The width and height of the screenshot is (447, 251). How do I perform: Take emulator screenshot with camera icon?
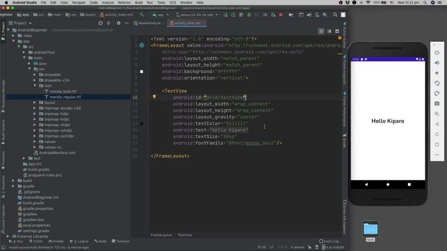coord(437,104)
